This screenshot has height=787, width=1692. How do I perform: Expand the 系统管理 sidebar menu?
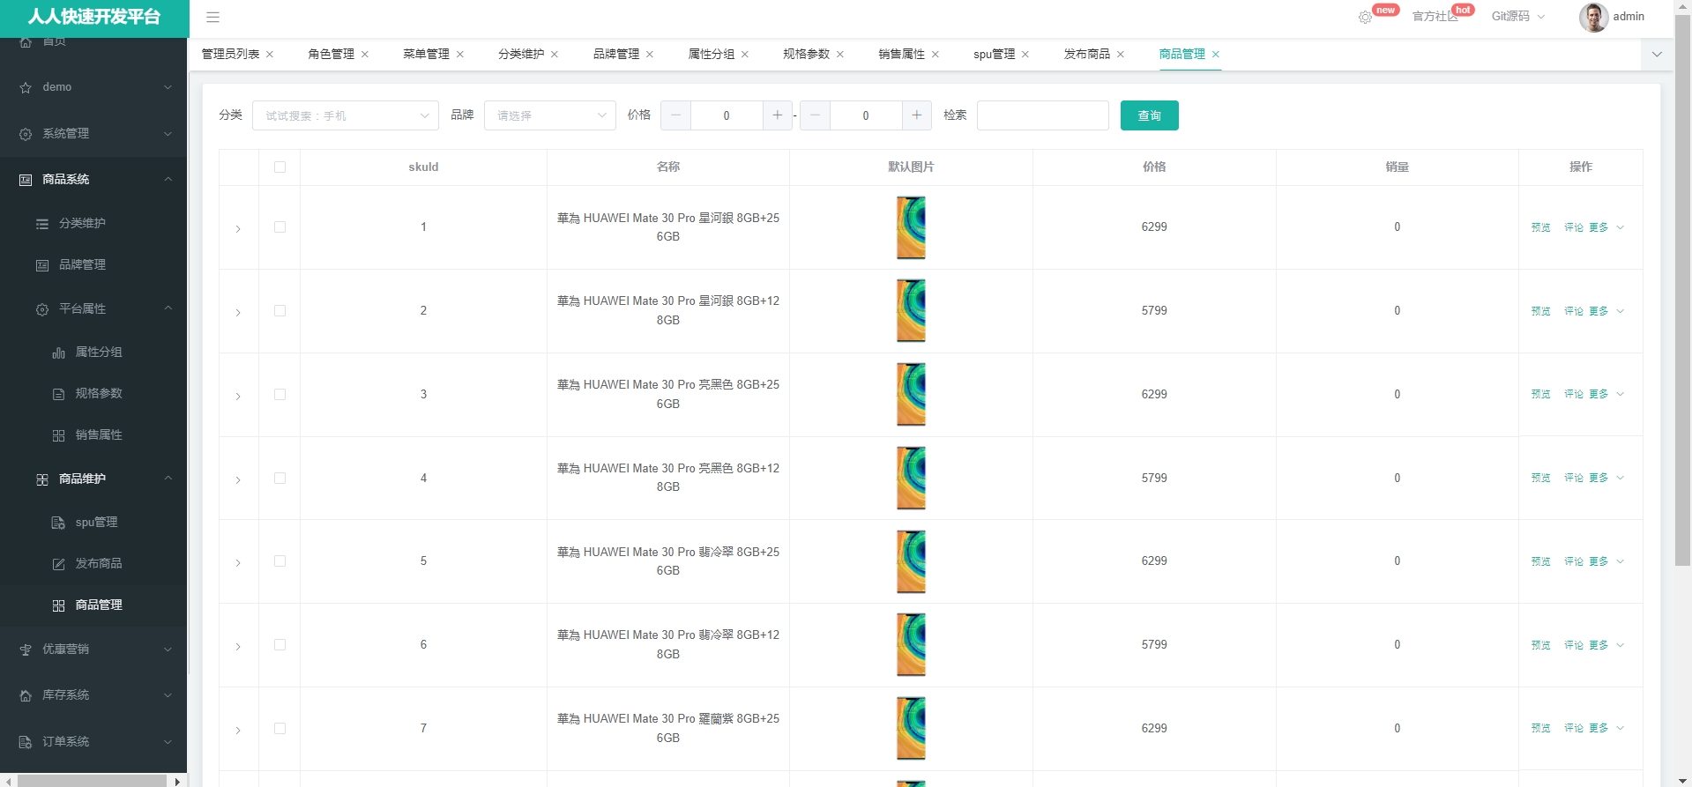93,134
